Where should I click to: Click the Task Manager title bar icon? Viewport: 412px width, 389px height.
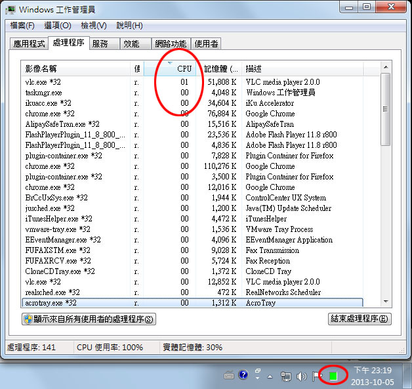coord(10,10)
